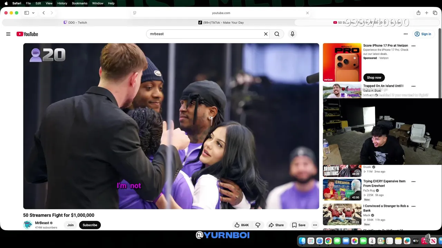Screen dimensions: 442x248
Task: Click the Safari share icon
Action: (418, 13)
